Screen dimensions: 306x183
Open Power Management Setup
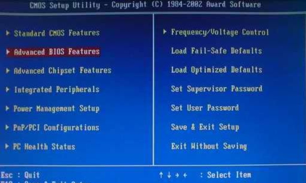(x=56, y=109)
